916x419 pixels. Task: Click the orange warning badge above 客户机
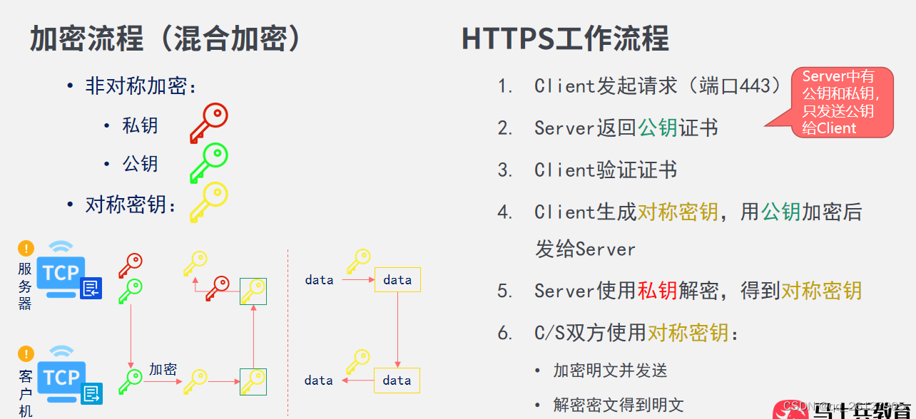(x=26, y=353)
